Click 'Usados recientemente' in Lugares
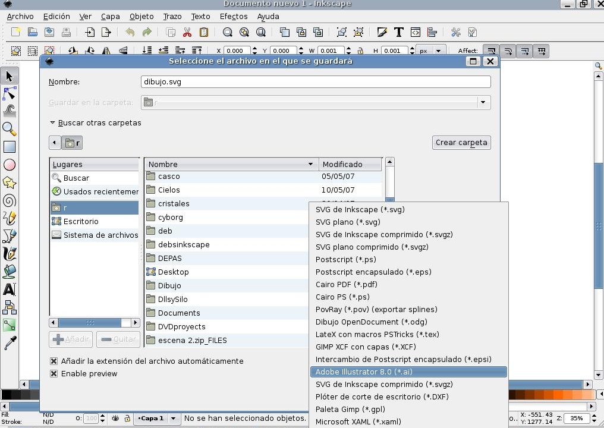The height and width of the screenshot is (428, 604). (x=95, y=191)
